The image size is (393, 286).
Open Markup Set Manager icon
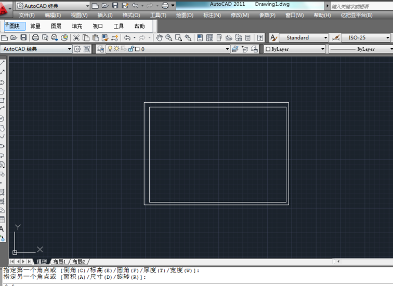pyautogui.click(x=239, y=38)
